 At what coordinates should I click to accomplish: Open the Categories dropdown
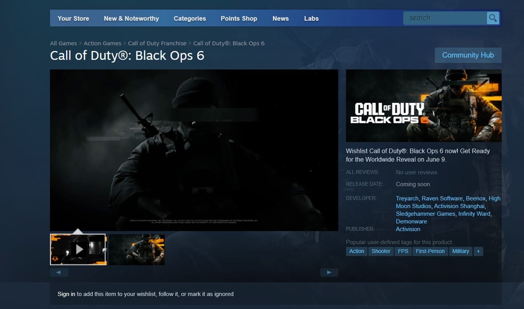click(190, 18)
